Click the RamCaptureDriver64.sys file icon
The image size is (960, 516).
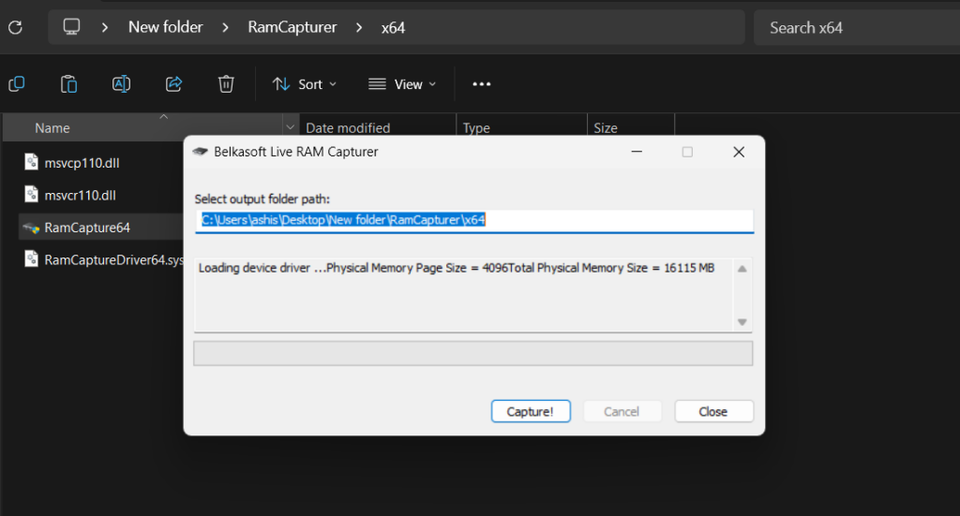point(31,259)
